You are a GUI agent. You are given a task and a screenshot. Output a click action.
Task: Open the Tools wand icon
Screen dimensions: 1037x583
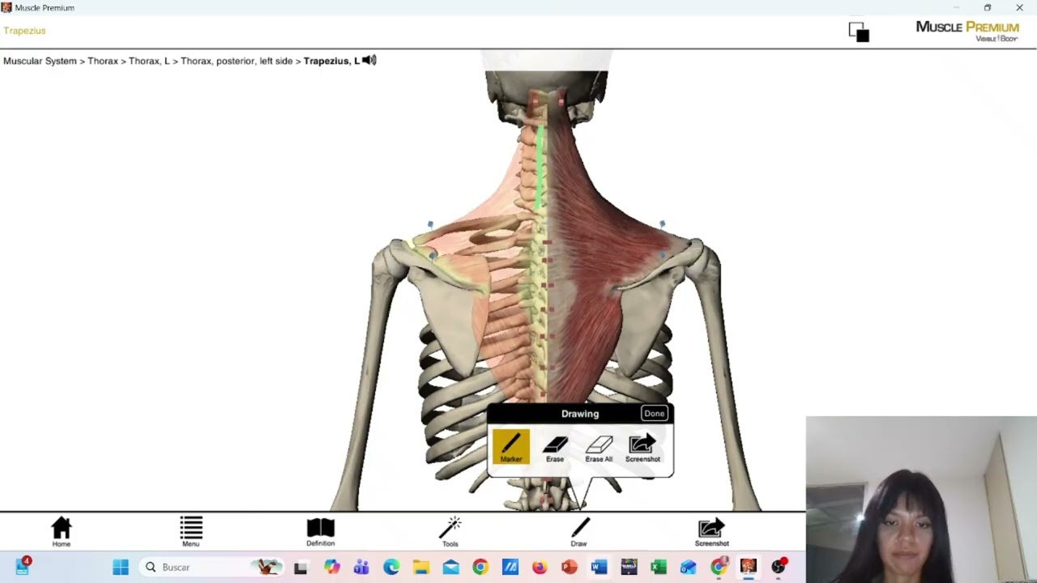(450, 532)
